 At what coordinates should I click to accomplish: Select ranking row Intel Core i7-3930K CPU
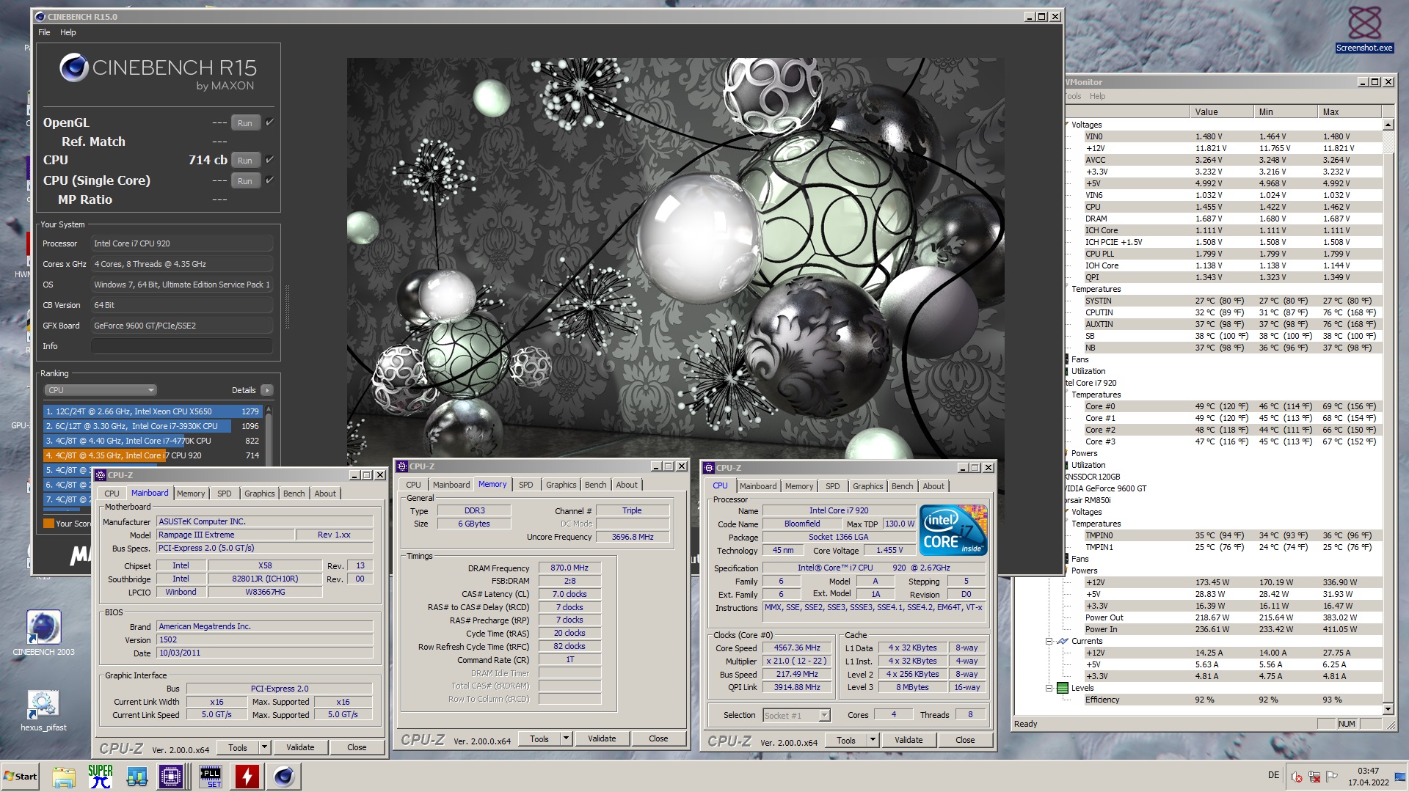153,426
